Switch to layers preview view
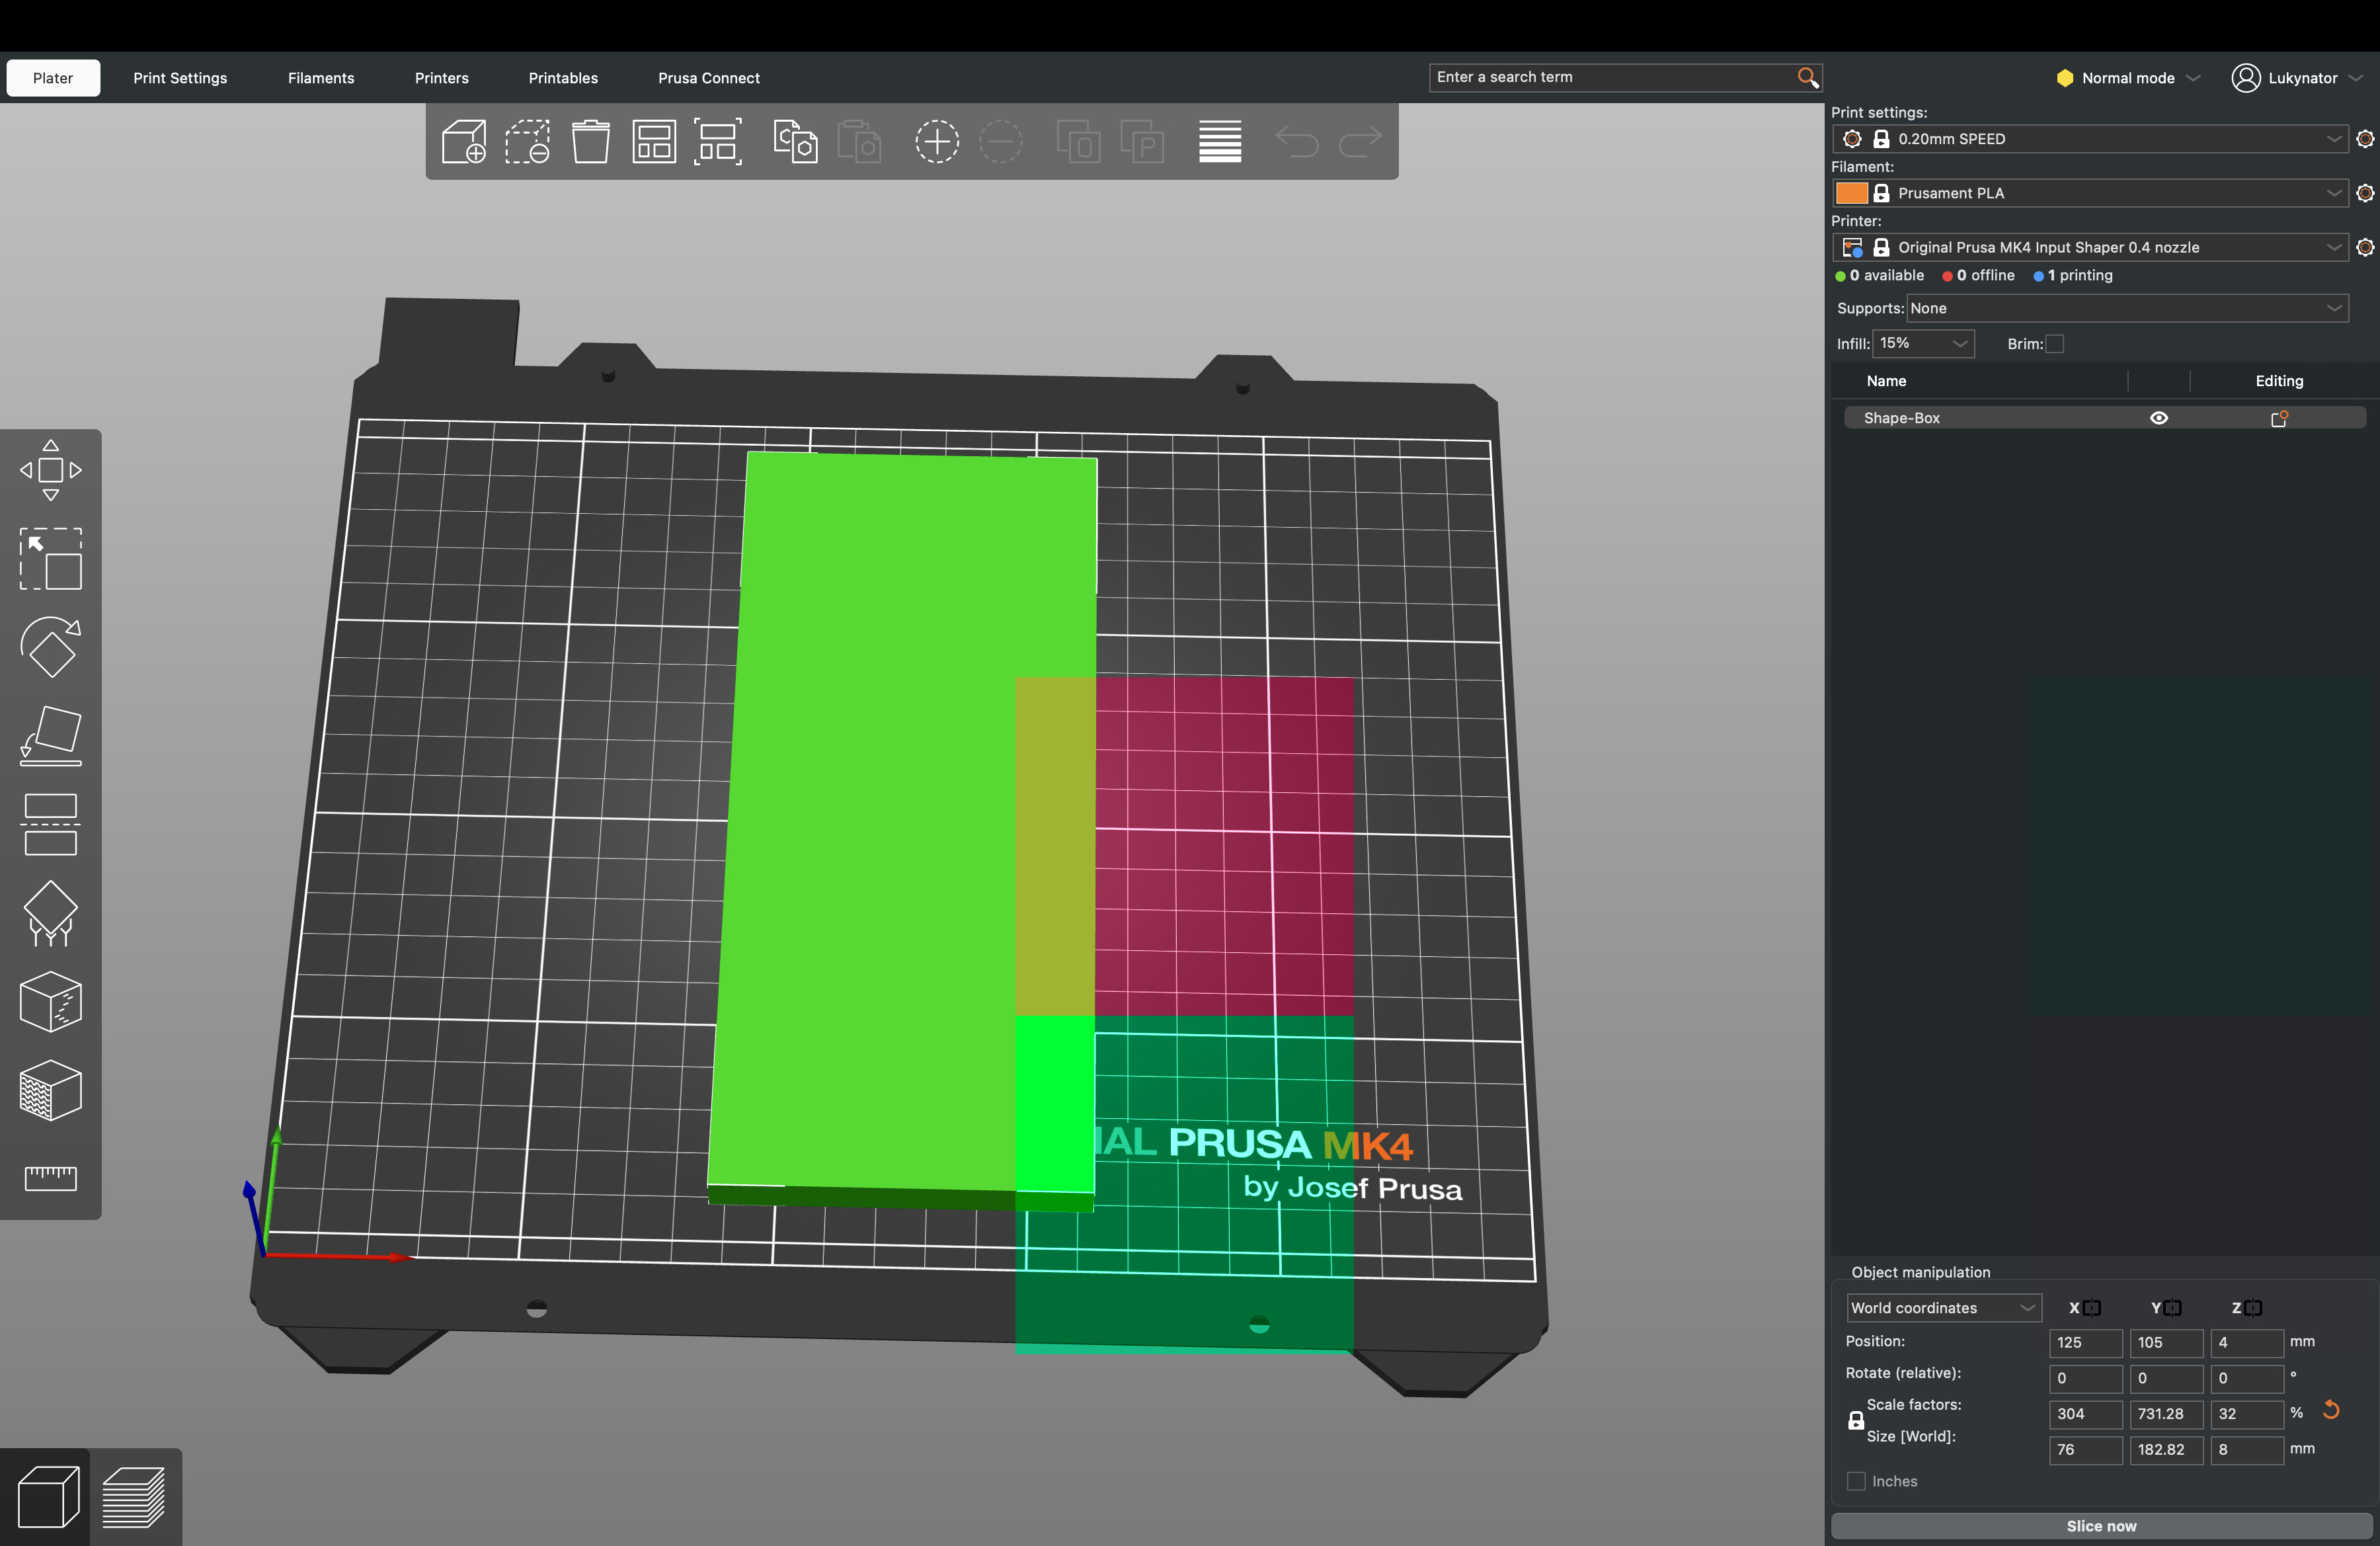2380x1546 pixels. point(135,1497)
